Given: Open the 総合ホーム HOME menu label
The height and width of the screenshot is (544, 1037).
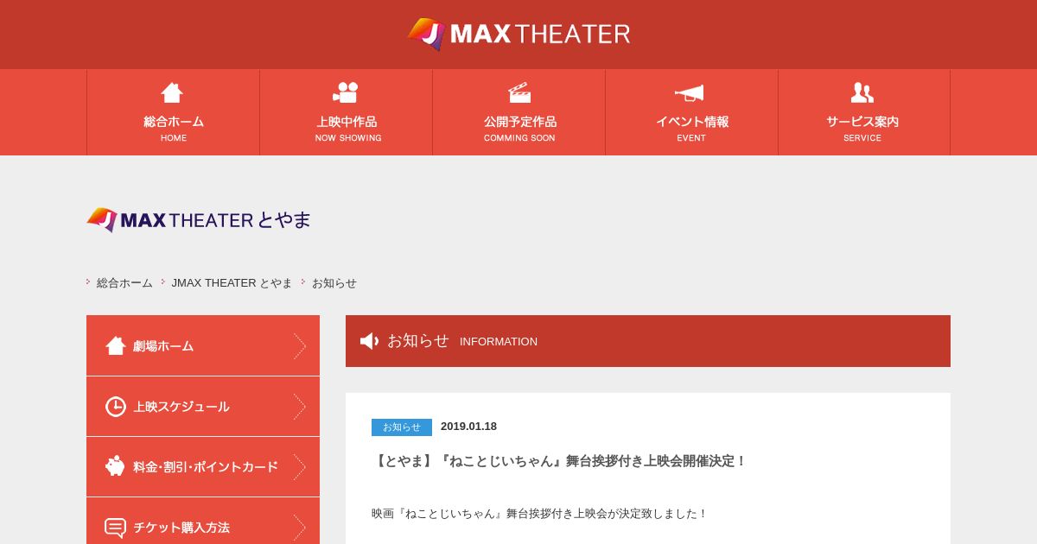Looking at the screenshot, I should click(x=174, y=128).
